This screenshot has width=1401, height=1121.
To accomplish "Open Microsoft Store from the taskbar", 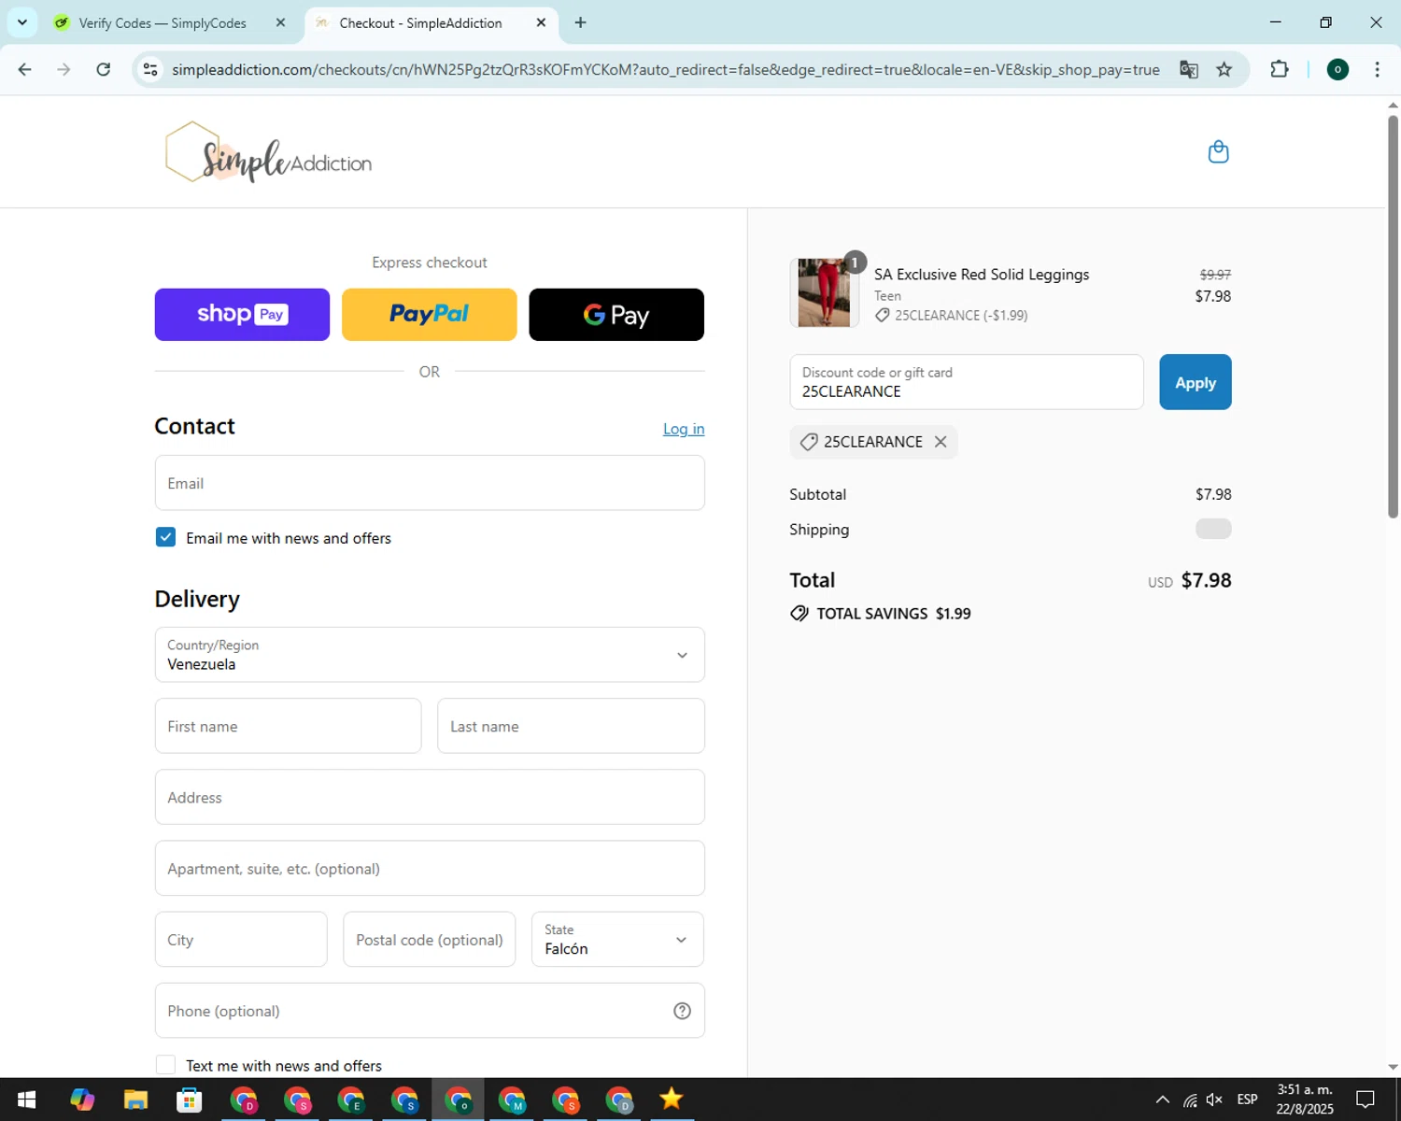I will (x=190, y=1100).
